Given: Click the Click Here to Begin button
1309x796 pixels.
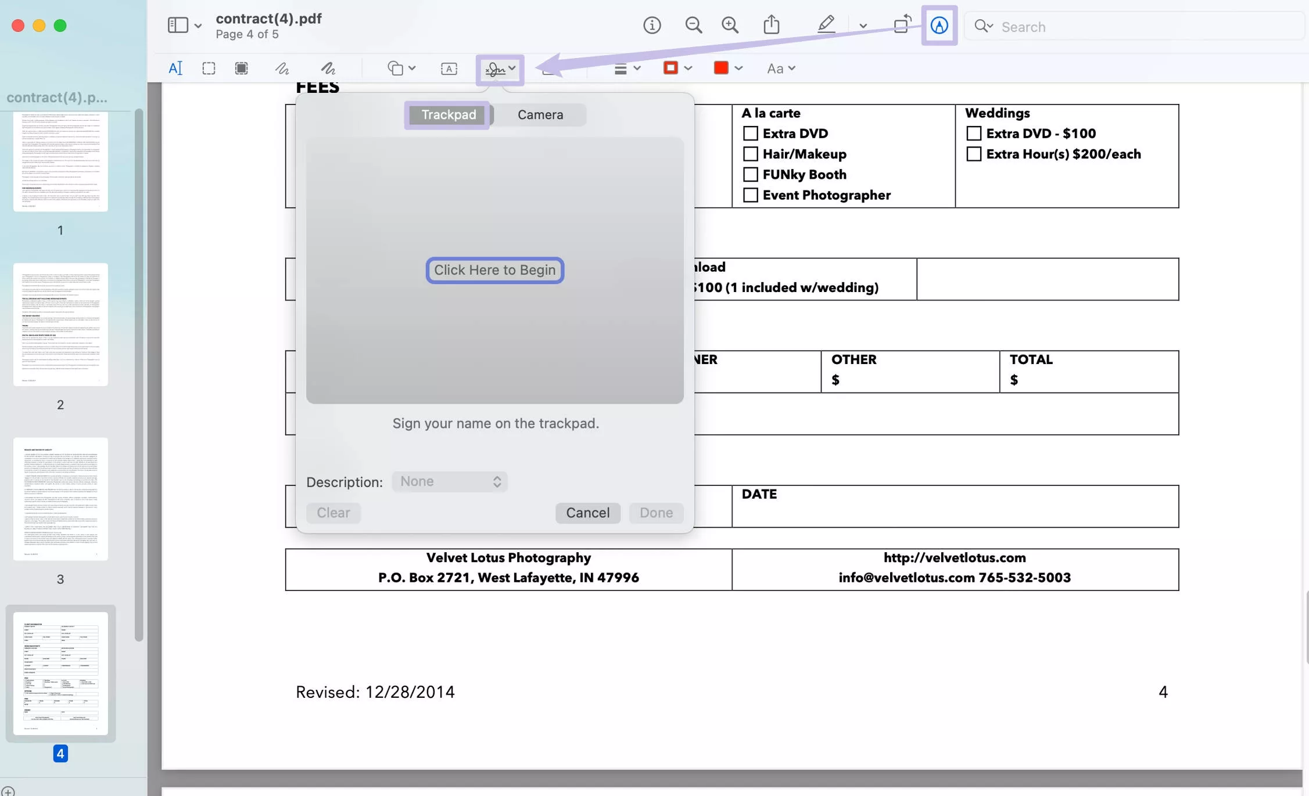Looking at the screenshot, I should coord(494,270).
